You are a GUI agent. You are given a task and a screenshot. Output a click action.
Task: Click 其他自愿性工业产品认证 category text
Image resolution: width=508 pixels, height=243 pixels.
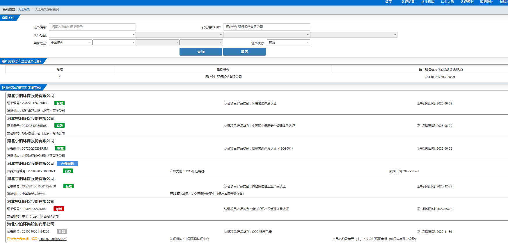click(269, 186)
